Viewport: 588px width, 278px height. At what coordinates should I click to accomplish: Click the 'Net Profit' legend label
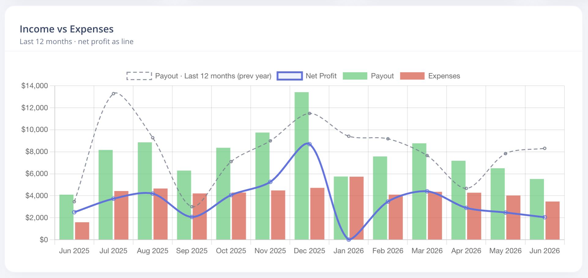pyautogui.click(x=321, y=76)
